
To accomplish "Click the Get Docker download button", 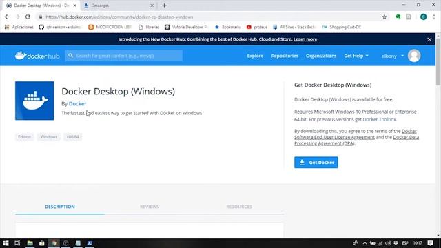I will point(316,163).
